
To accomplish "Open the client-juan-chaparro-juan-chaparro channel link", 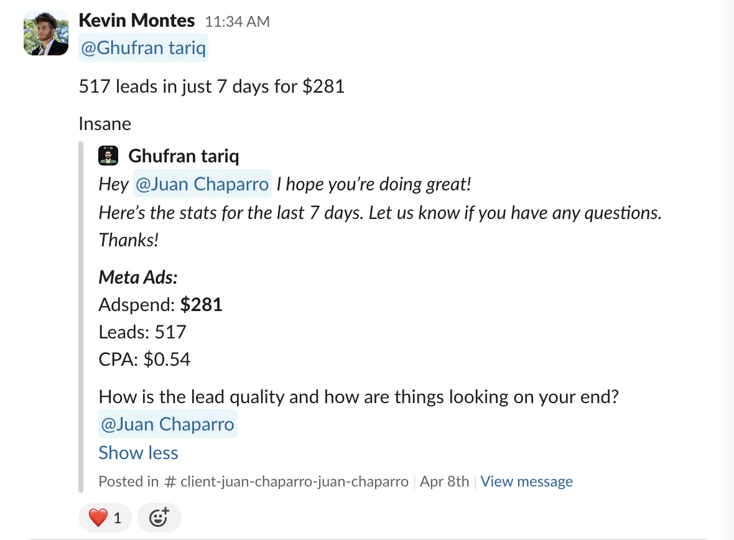I will coord(294,481).
